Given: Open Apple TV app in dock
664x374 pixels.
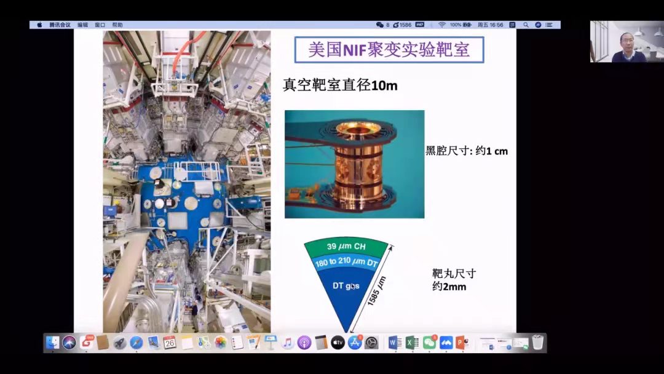Looking at the screenshot, I should click(x=338, y=343).
